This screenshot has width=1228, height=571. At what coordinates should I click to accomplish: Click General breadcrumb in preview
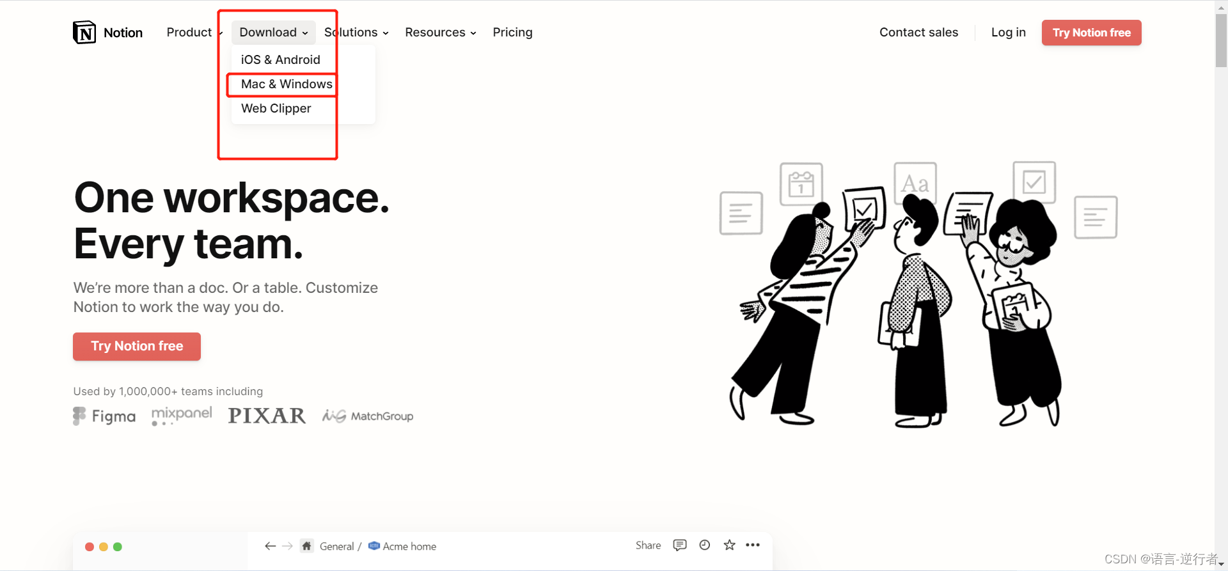[336, 547]
